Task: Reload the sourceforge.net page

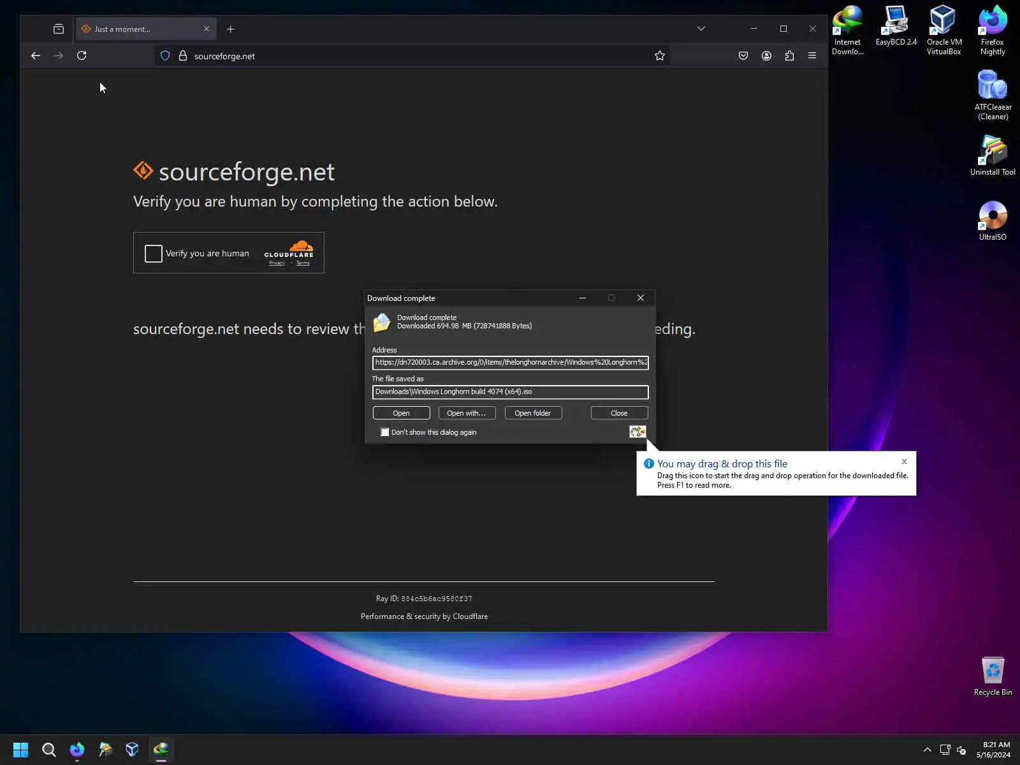Action: click(82, 56)
